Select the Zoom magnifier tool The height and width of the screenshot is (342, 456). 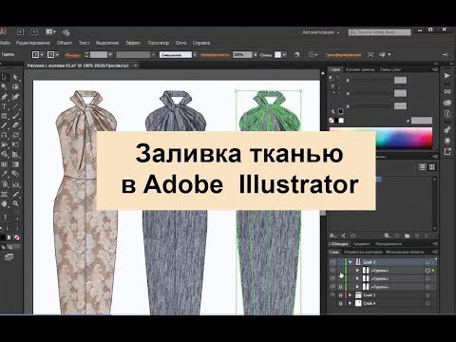pos(15,203)
